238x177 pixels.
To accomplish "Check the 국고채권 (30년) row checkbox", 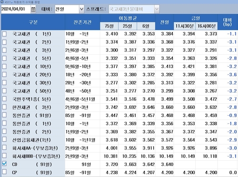I will (4, 83).
